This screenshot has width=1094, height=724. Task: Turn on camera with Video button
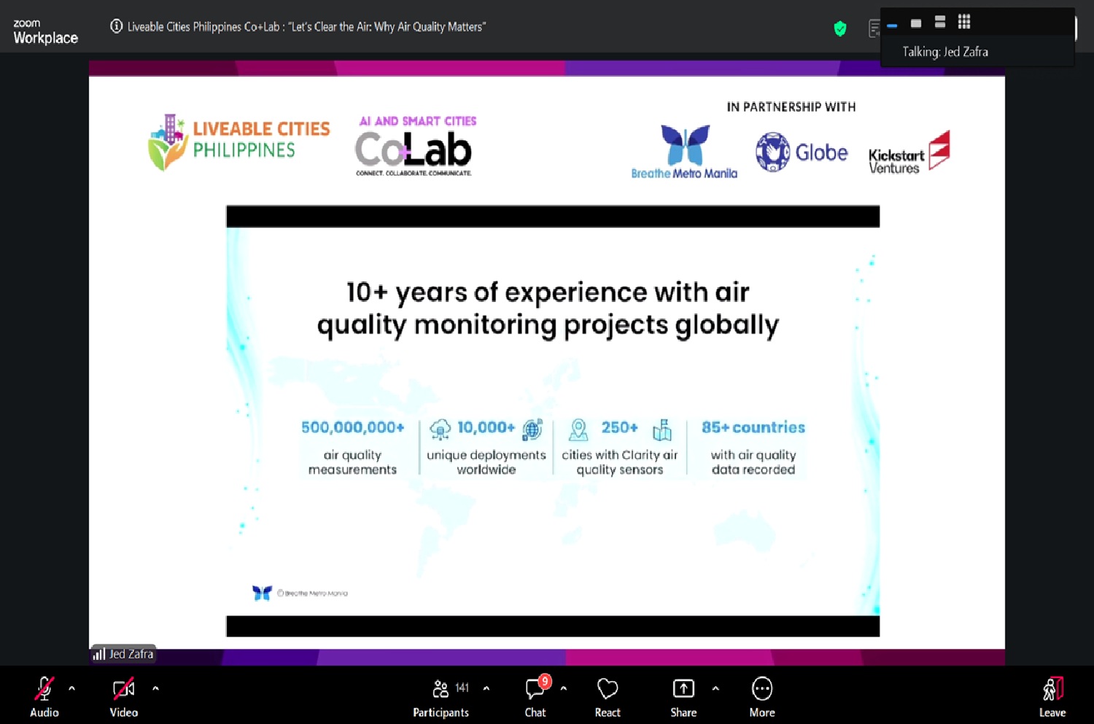123,696
